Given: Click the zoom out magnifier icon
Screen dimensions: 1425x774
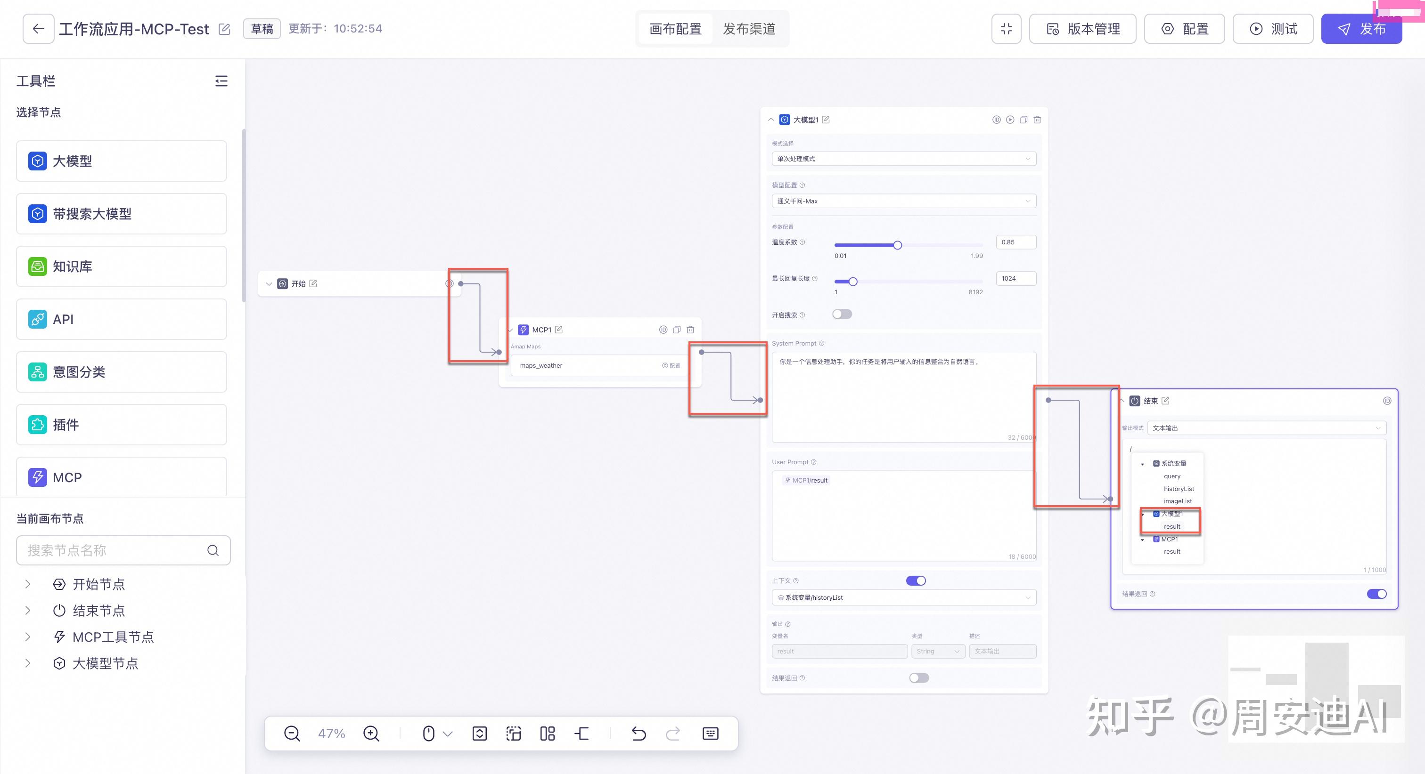Looking at the screenshot, I should click(x=292, y=734).
